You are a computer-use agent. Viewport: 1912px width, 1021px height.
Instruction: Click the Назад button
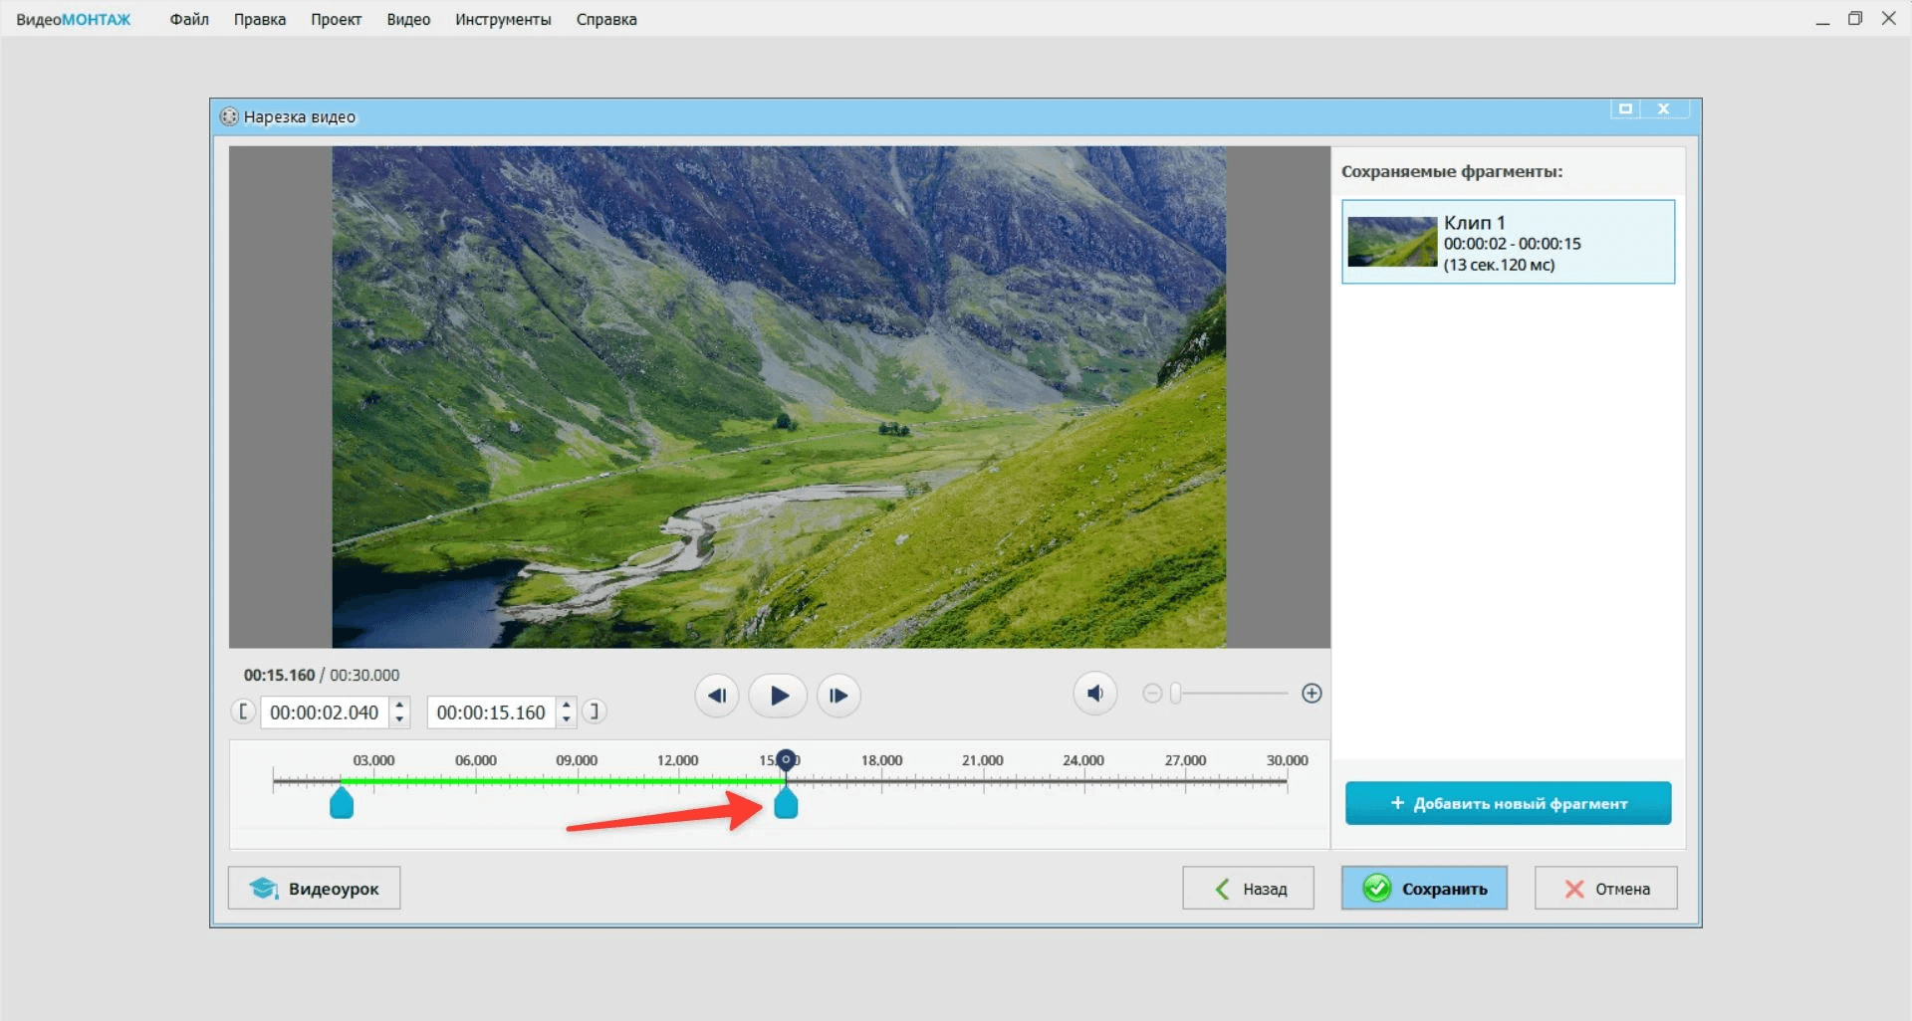(1248, 889)
